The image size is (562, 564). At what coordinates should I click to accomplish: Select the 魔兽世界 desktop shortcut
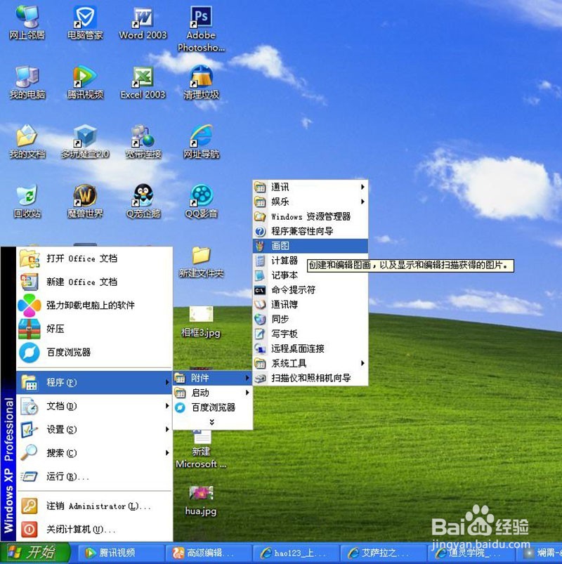[x=85, y=201]
